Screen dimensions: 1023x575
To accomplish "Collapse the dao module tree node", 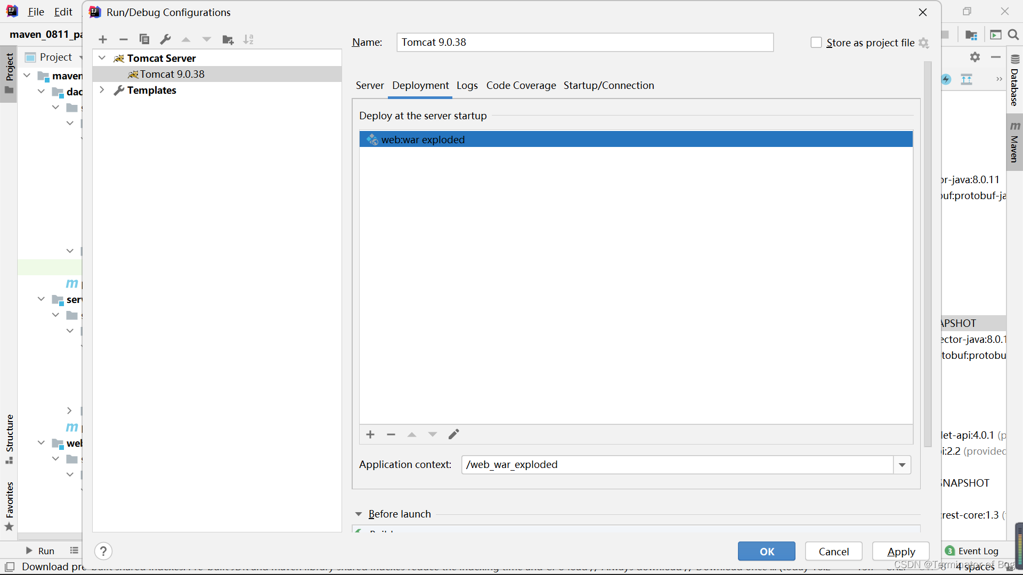I will click(x=41, y=92).
